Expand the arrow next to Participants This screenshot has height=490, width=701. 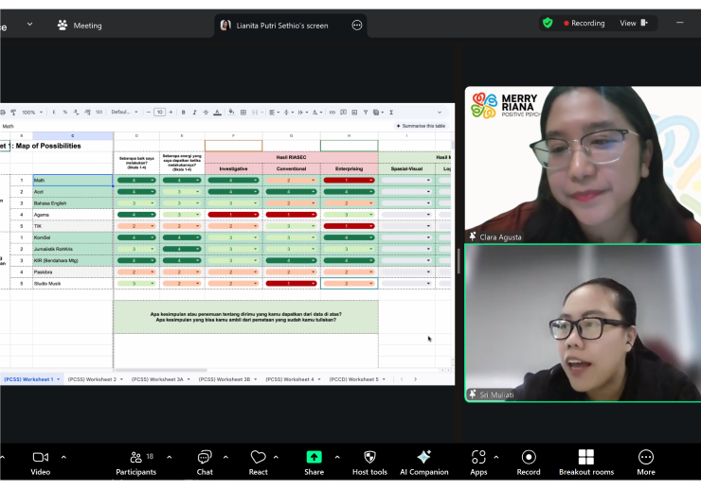(x=169, y=457)
